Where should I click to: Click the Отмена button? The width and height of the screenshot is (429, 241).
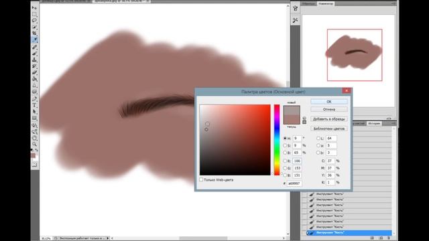tap(329, 109)
